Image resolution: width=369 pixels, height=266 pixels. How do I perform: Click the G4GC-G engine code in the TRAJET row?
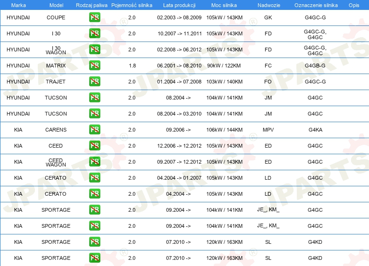tap(315, 82)
